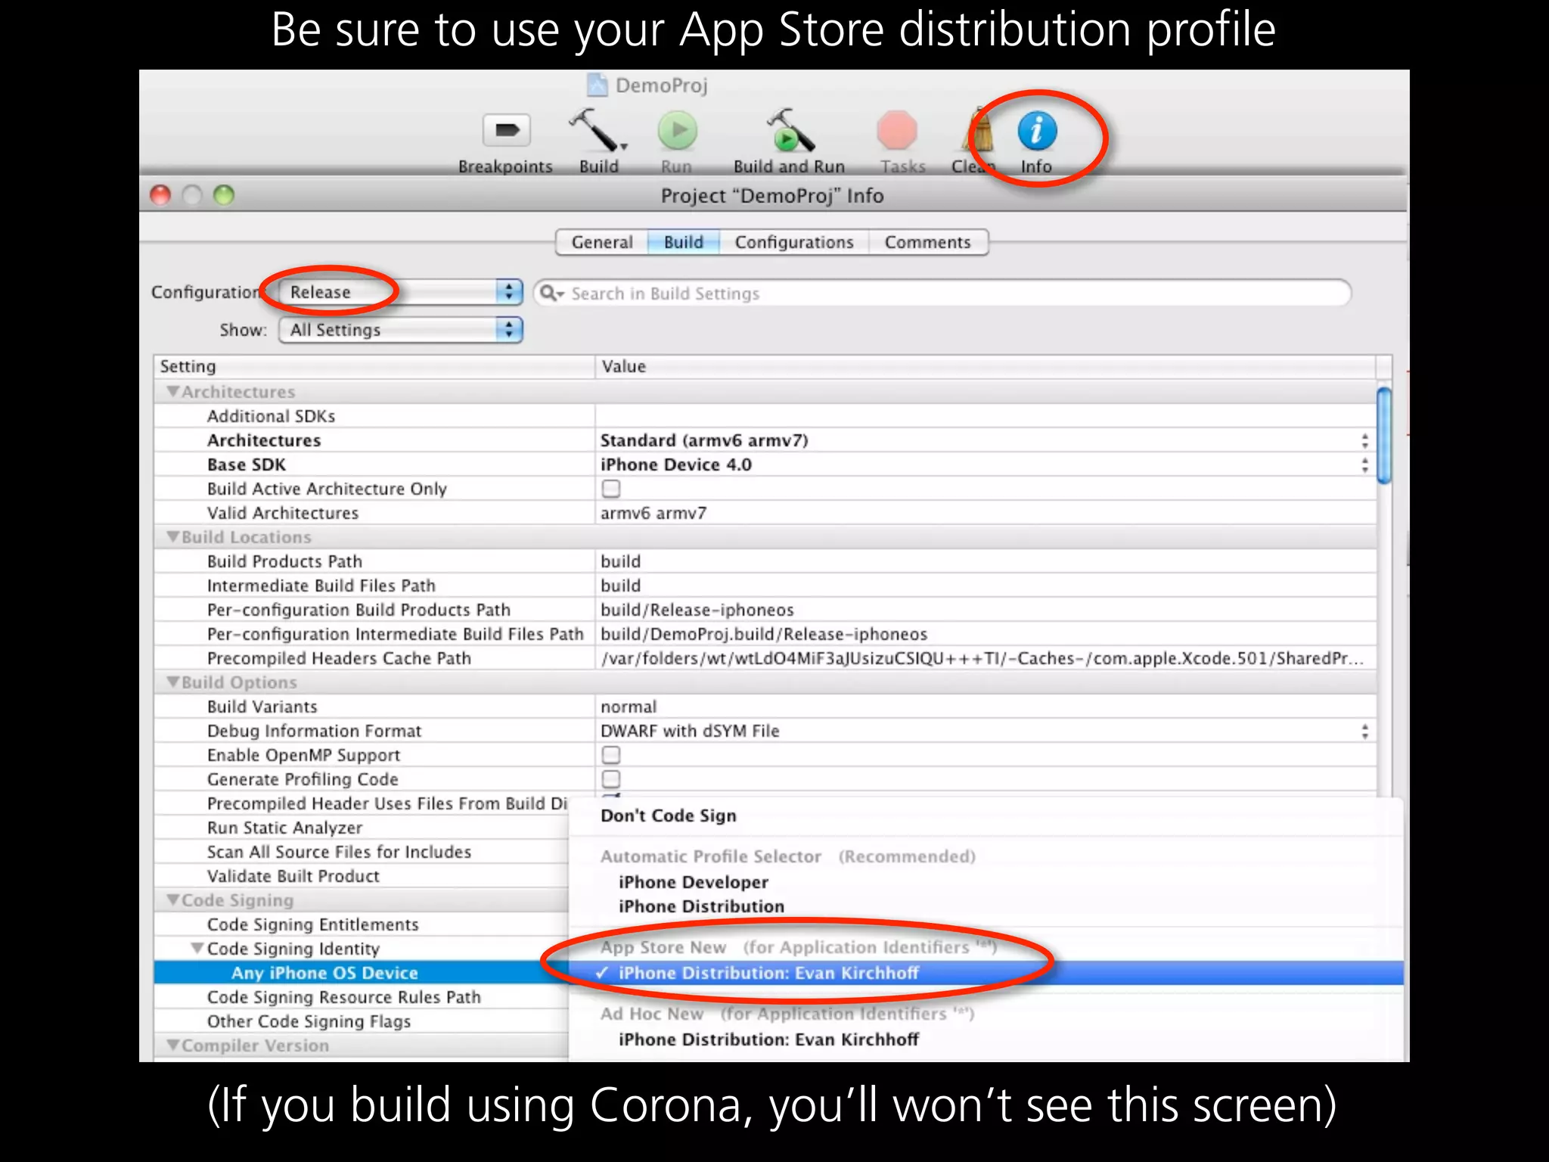
Task: Choose iPhone Developer in popup menu
Action: tap(986, 882)
